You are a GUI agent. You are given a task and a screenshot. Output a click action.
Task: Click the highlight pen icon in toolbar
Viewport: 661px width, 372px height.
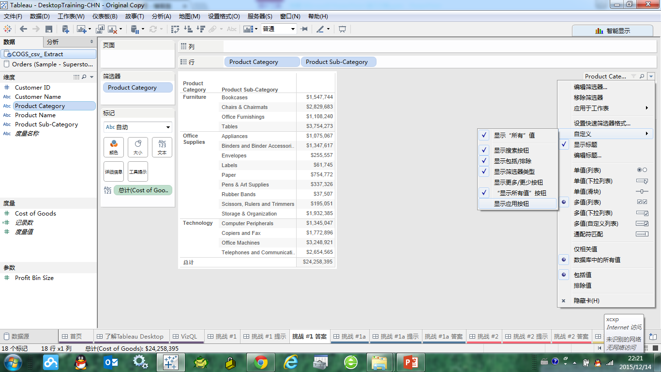click(320, 29)
